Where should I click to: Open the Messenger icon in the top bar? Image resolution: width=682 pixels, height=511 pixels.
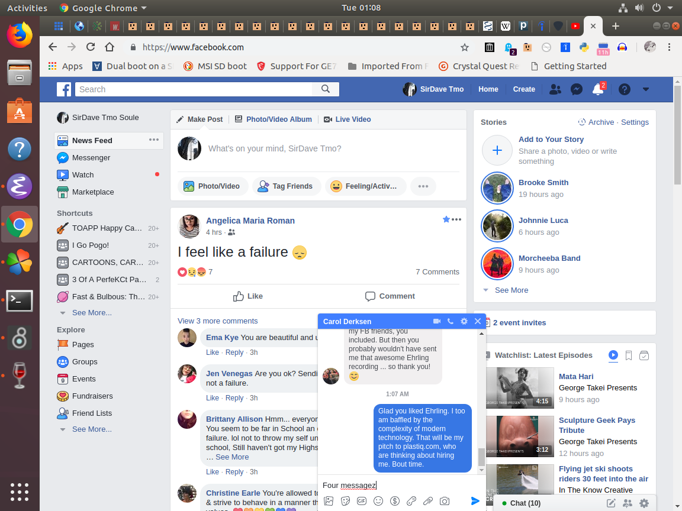pos(577,89)
